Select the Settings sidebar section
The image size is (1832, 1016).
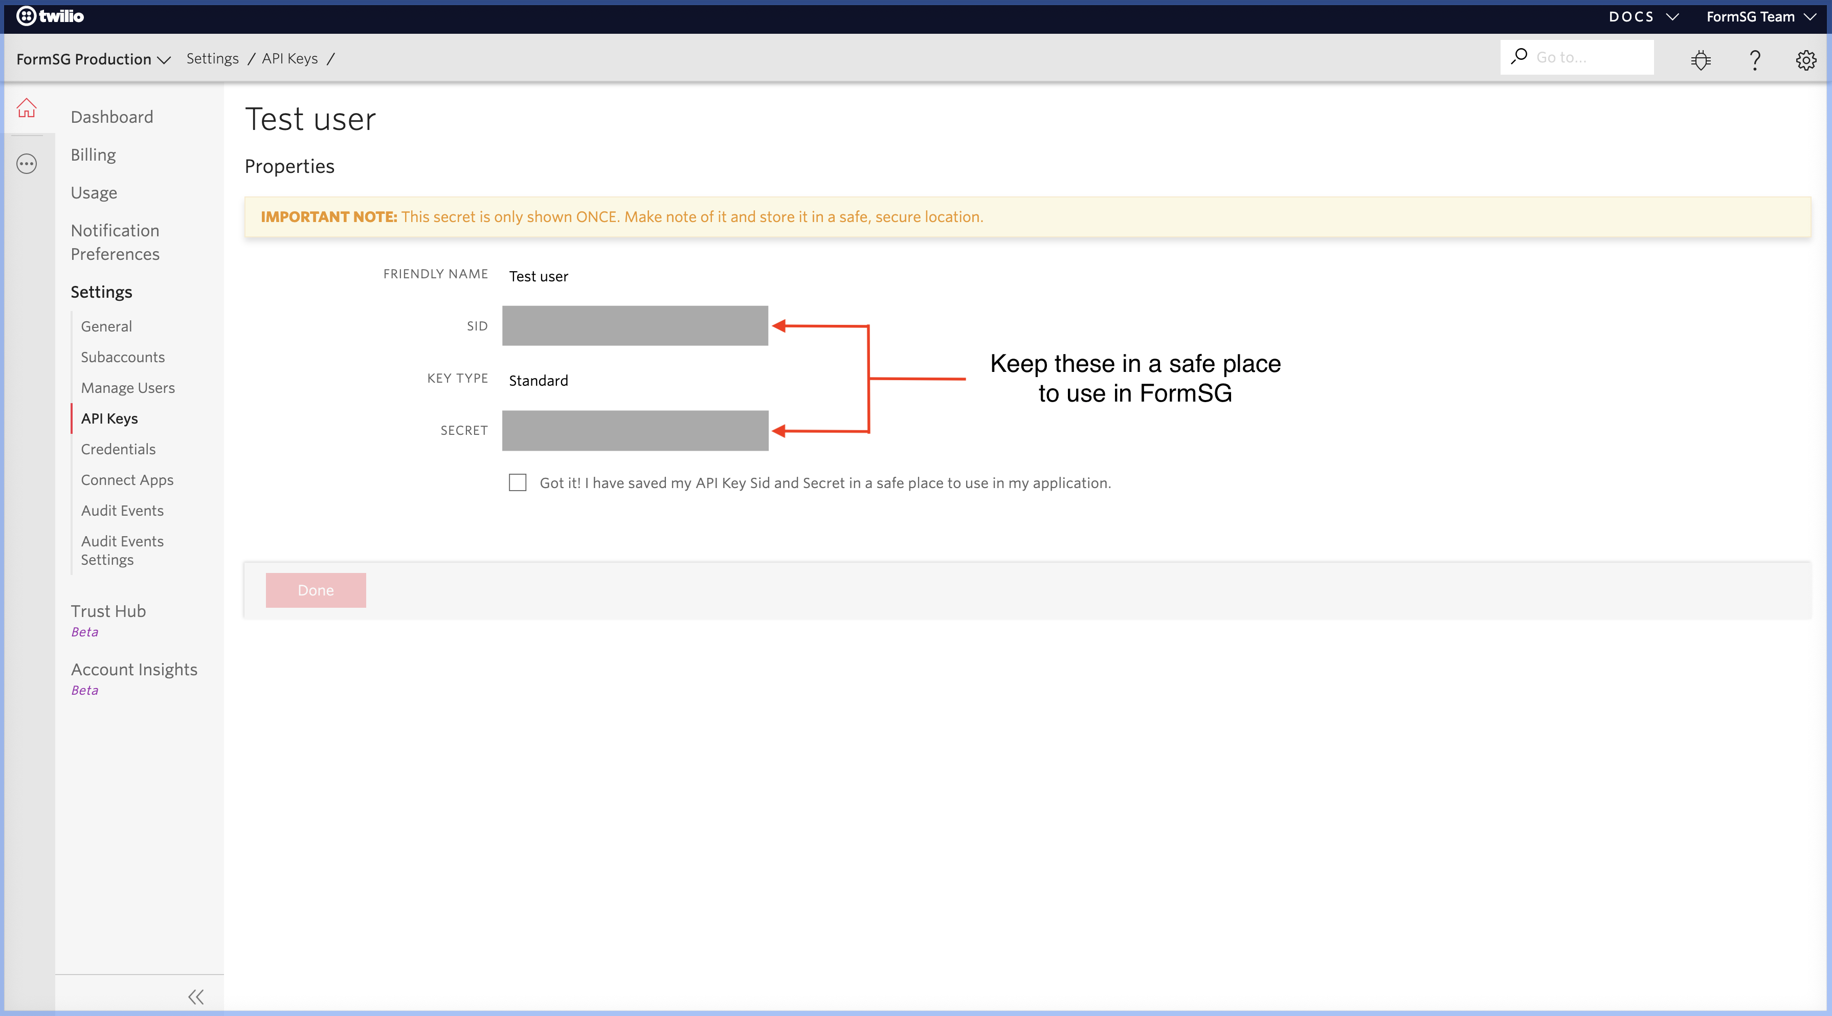point(101,292)
